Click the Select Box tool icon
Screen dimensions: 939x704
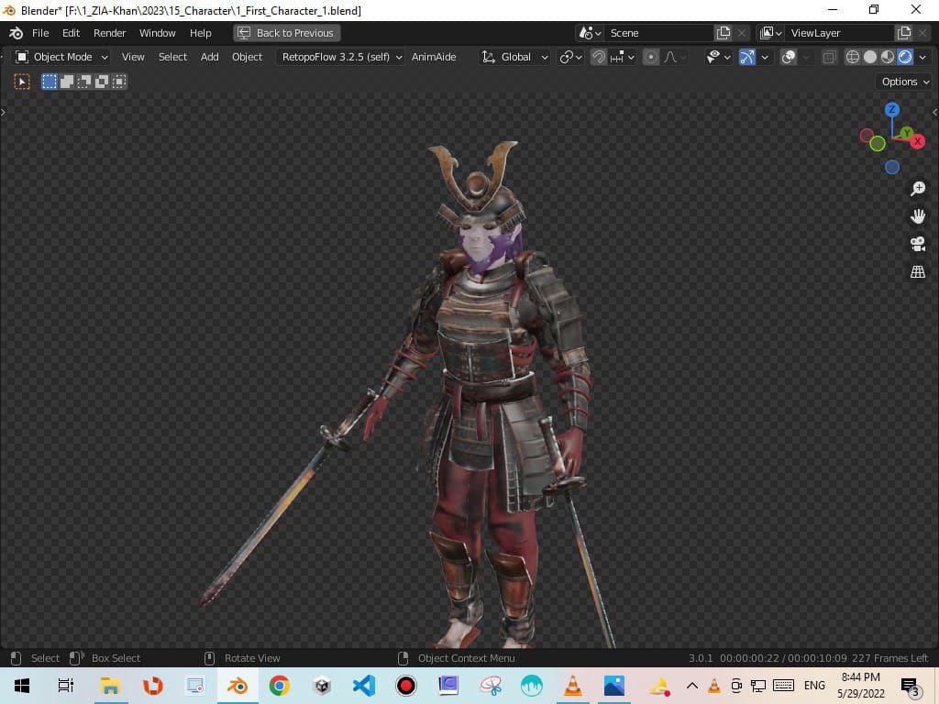pos(22,82)
